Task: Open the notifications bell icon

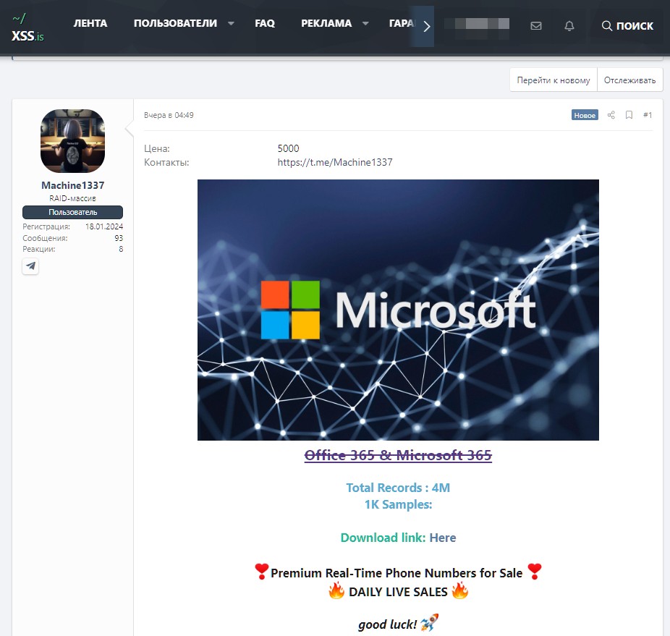Action: (x=569, y=26)
